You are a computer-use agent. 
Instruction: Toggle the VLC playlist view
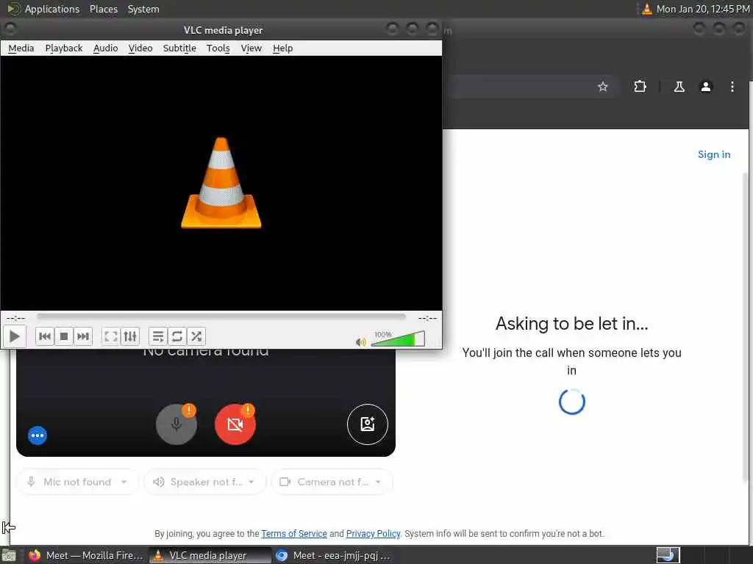[157, 336]
